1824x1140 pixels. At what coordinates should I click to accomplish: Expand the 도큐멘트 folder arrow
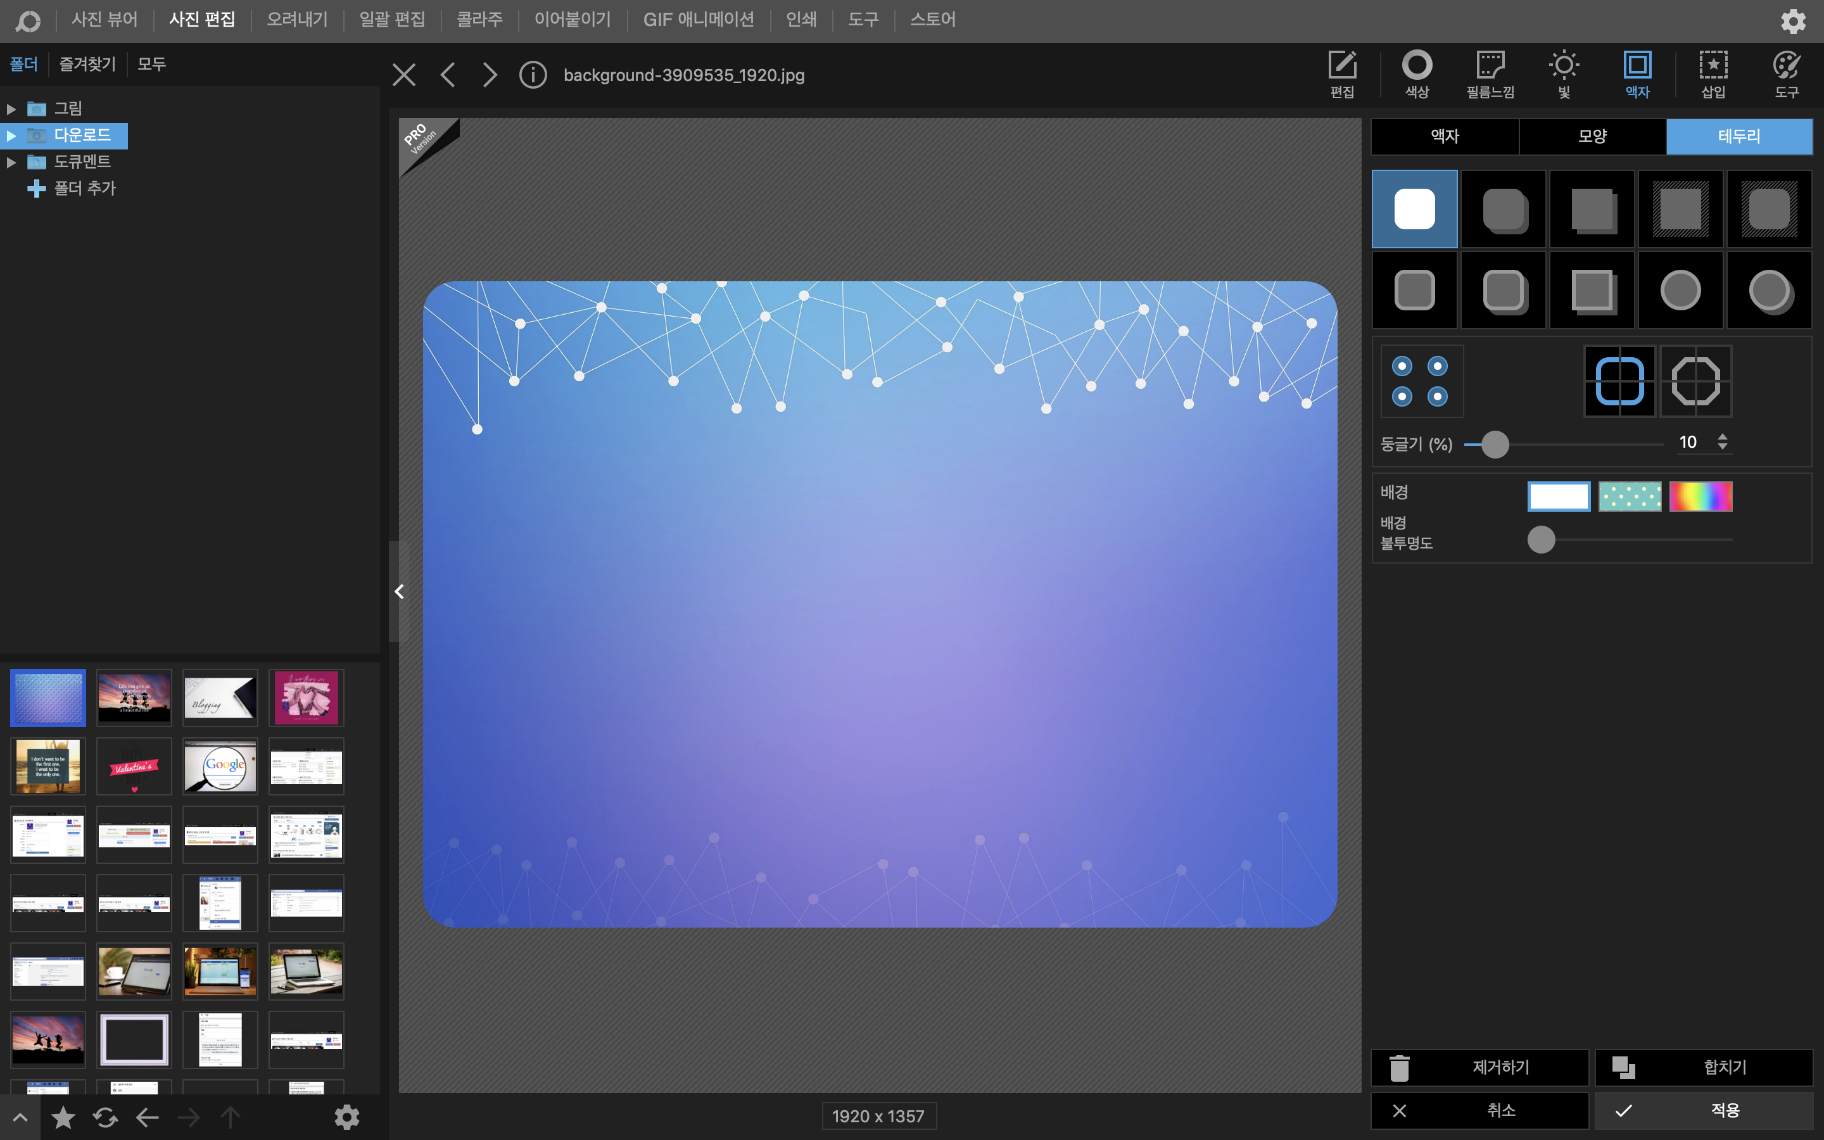click(11, 162)
